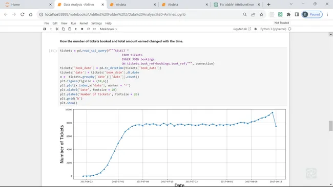Share this page icon
Image resolution: width=333 pixels, height=187 pixels.
point(253,14)
